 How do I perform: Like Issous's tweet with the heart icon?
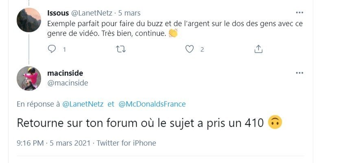(x=190, y=49)
